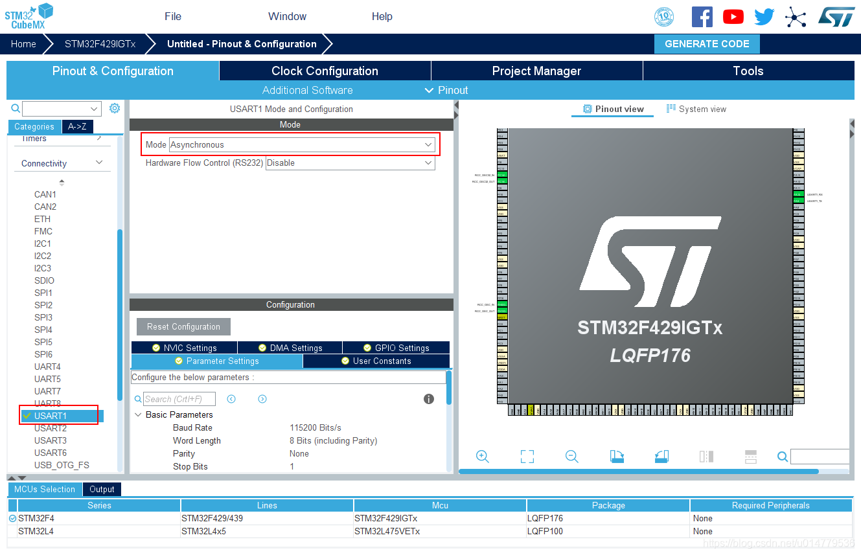Collapse the Basic Parameters section
The width and height of the screenshot is (861, 555).
coord(138,414)
